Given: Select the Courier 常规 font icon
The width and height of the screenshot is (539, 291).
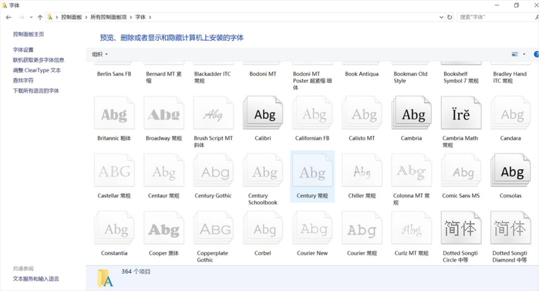Looking at the screenshot, I should coord(362,228).
